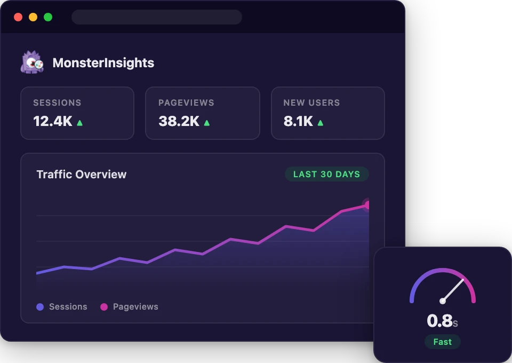This screenshot has width=512, height=363.
Task: Click the LAST 30 DAYS badge
Action: (x=327, y=174)
